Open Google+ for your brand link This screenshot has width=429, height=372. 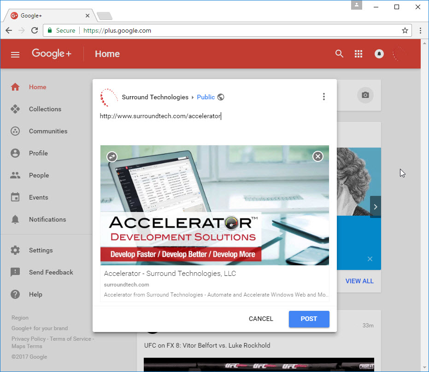[x=40, y=328]
